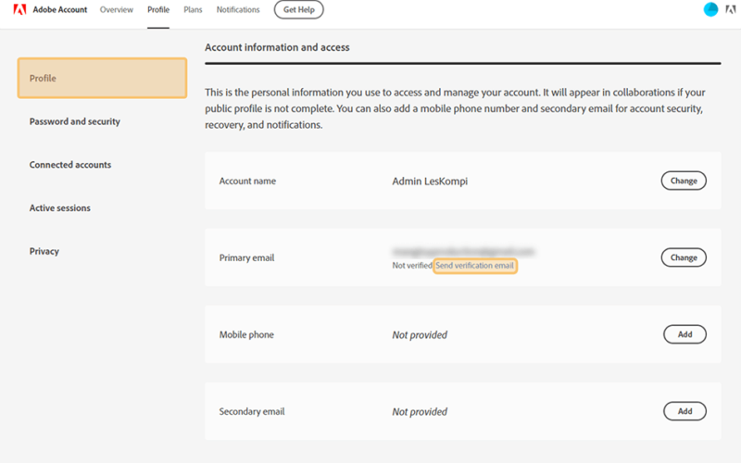741x463 pixels.
Task: Click Send verification email link
Action: [x=474, y=266]
